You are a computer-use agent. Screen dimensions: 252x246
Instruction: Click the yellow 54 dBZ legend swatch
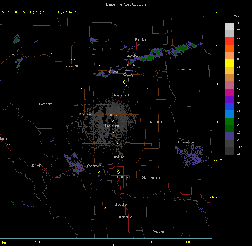tap(230, 63)
